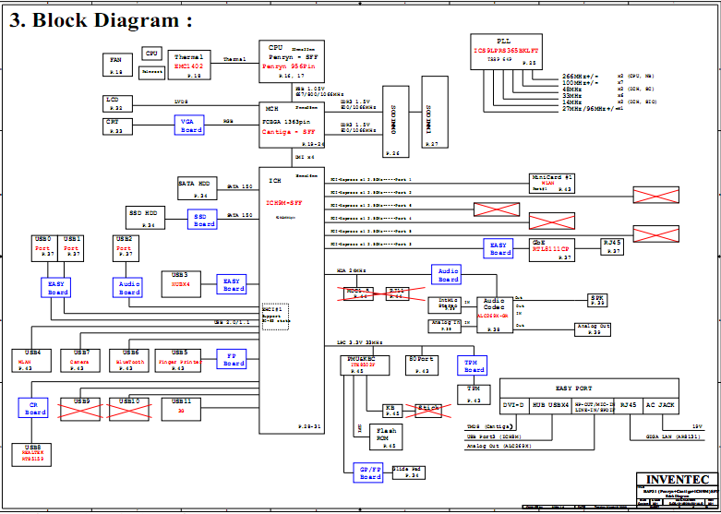Click the '266MHz+/-' clock label

[x=581, y=77]
